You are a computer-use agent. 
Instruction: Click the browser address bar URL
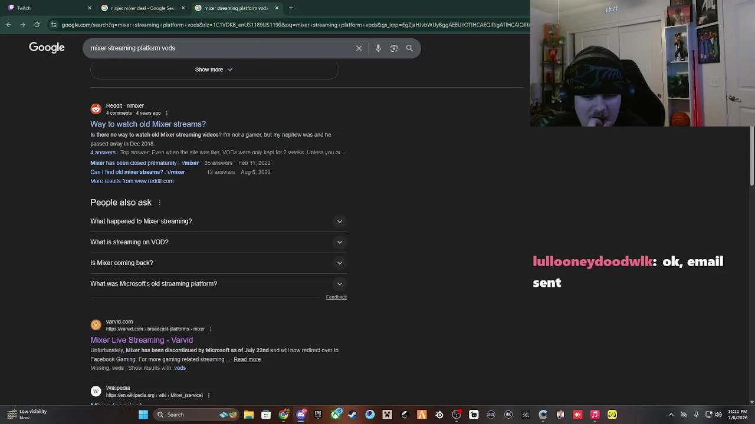(295, 25)
